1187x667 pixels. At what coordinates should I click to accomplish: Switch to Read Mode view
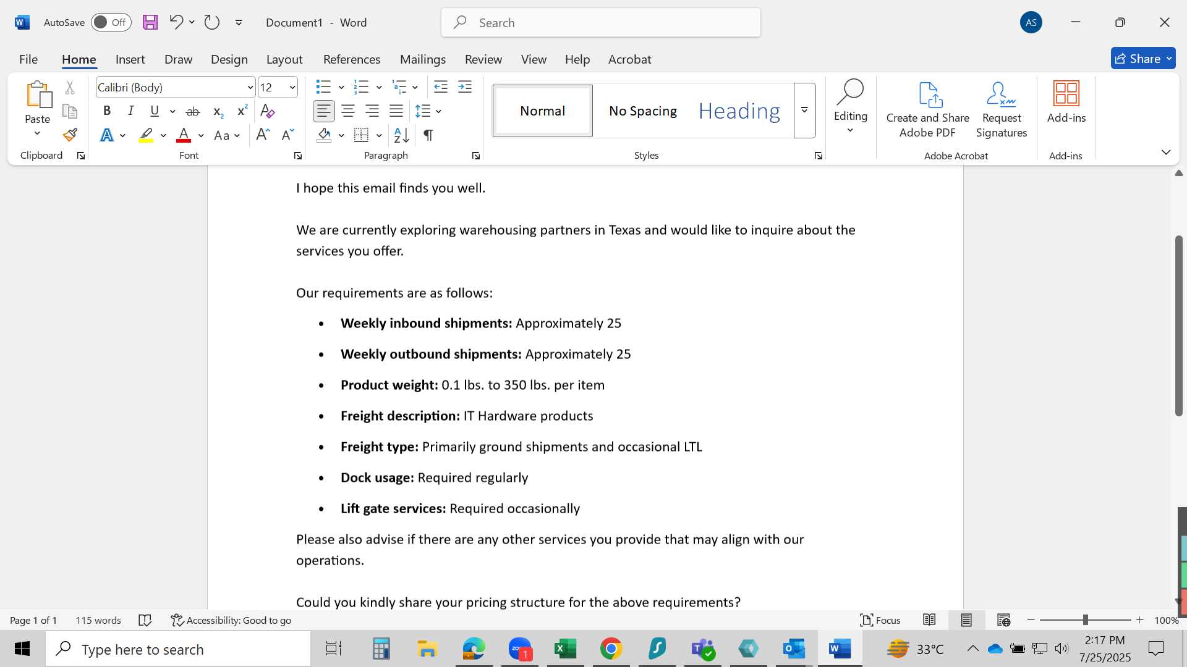pyautogui.click(x=929, y=620)
